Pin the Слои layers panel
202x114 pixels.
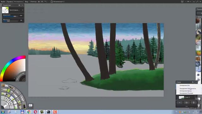[193, 82]
